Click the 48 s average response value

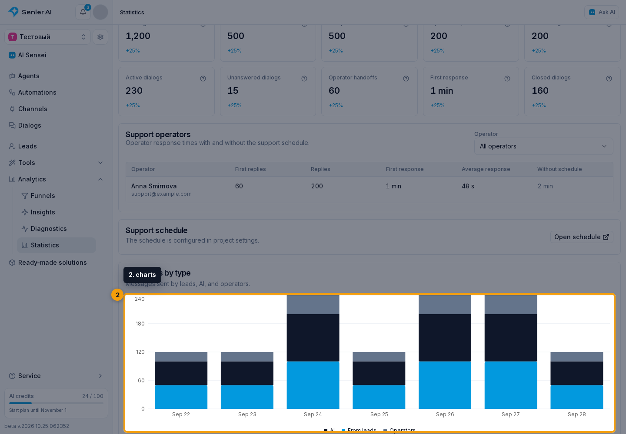pyautogui.click(x=468, y=186)
